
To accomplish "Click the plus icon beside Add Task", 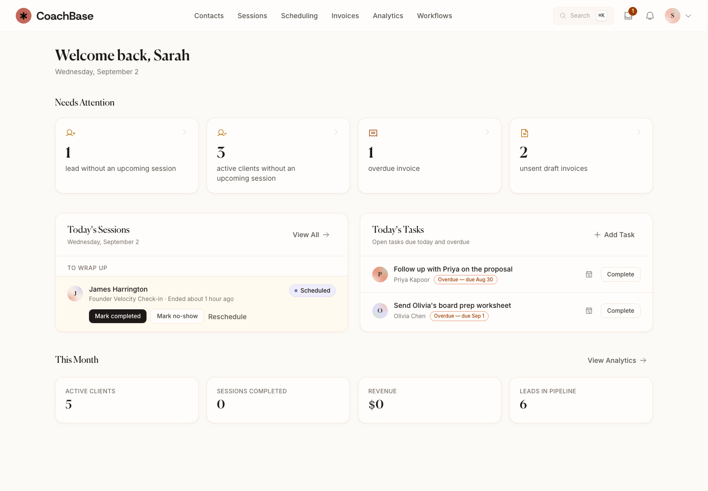I will [x=597, y=235].
